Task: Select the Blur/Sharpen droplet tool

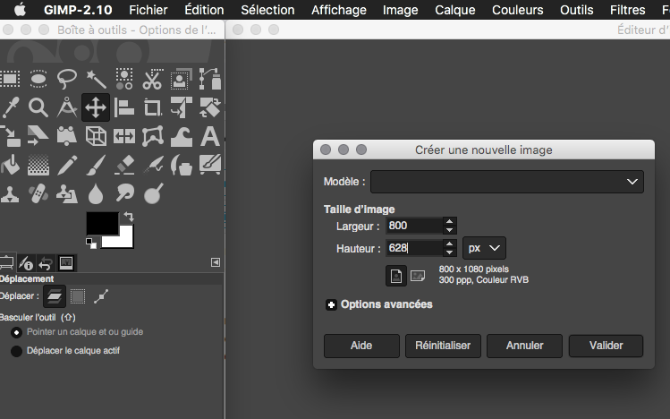Action: click(x=96, y=193)
